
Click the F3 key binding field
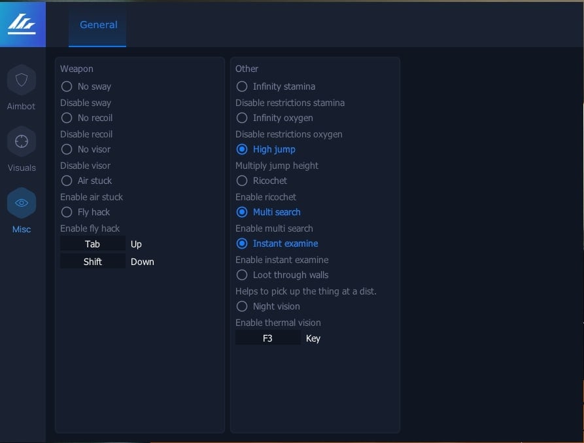(268, 338)
